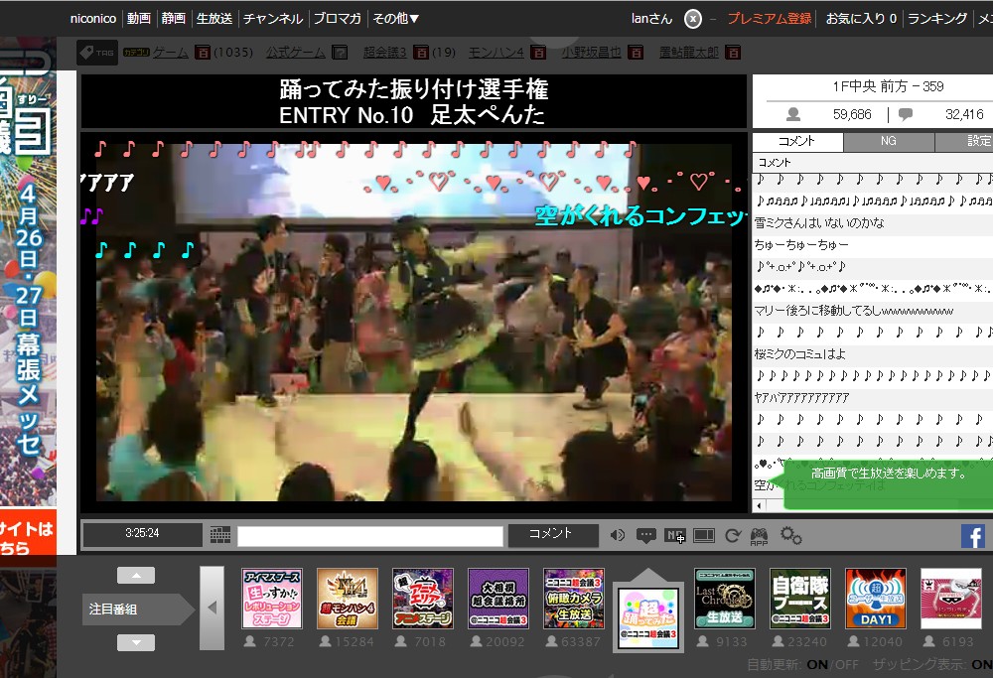Viewport: 993px width, 678px height.
Task: Open 超モンハン4会議 stream thumbnail
Action: [x=347, y=599]
